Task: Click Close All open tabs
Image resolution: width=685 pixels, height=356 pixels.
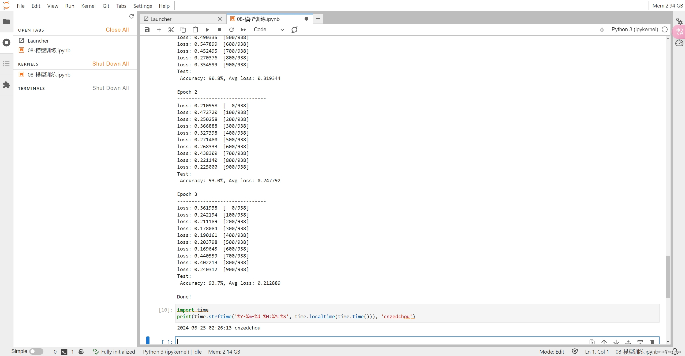Action: coord(117,30)
